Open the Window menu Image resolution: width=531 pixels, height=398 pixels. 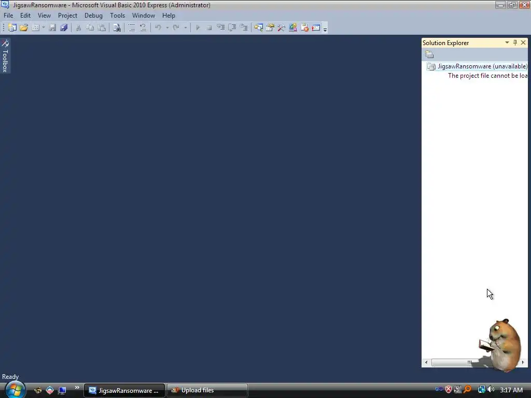coord(144,16)
